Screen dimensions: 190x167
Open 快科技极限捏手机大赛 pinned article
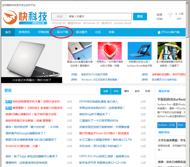click(36, 102)
